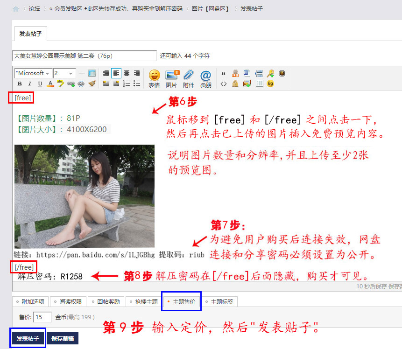402x349 pixels.
Task: Click the 售价 price input field
Action: 42,317
